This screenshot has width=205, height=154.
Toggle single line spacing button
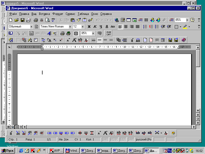[99, 40]
